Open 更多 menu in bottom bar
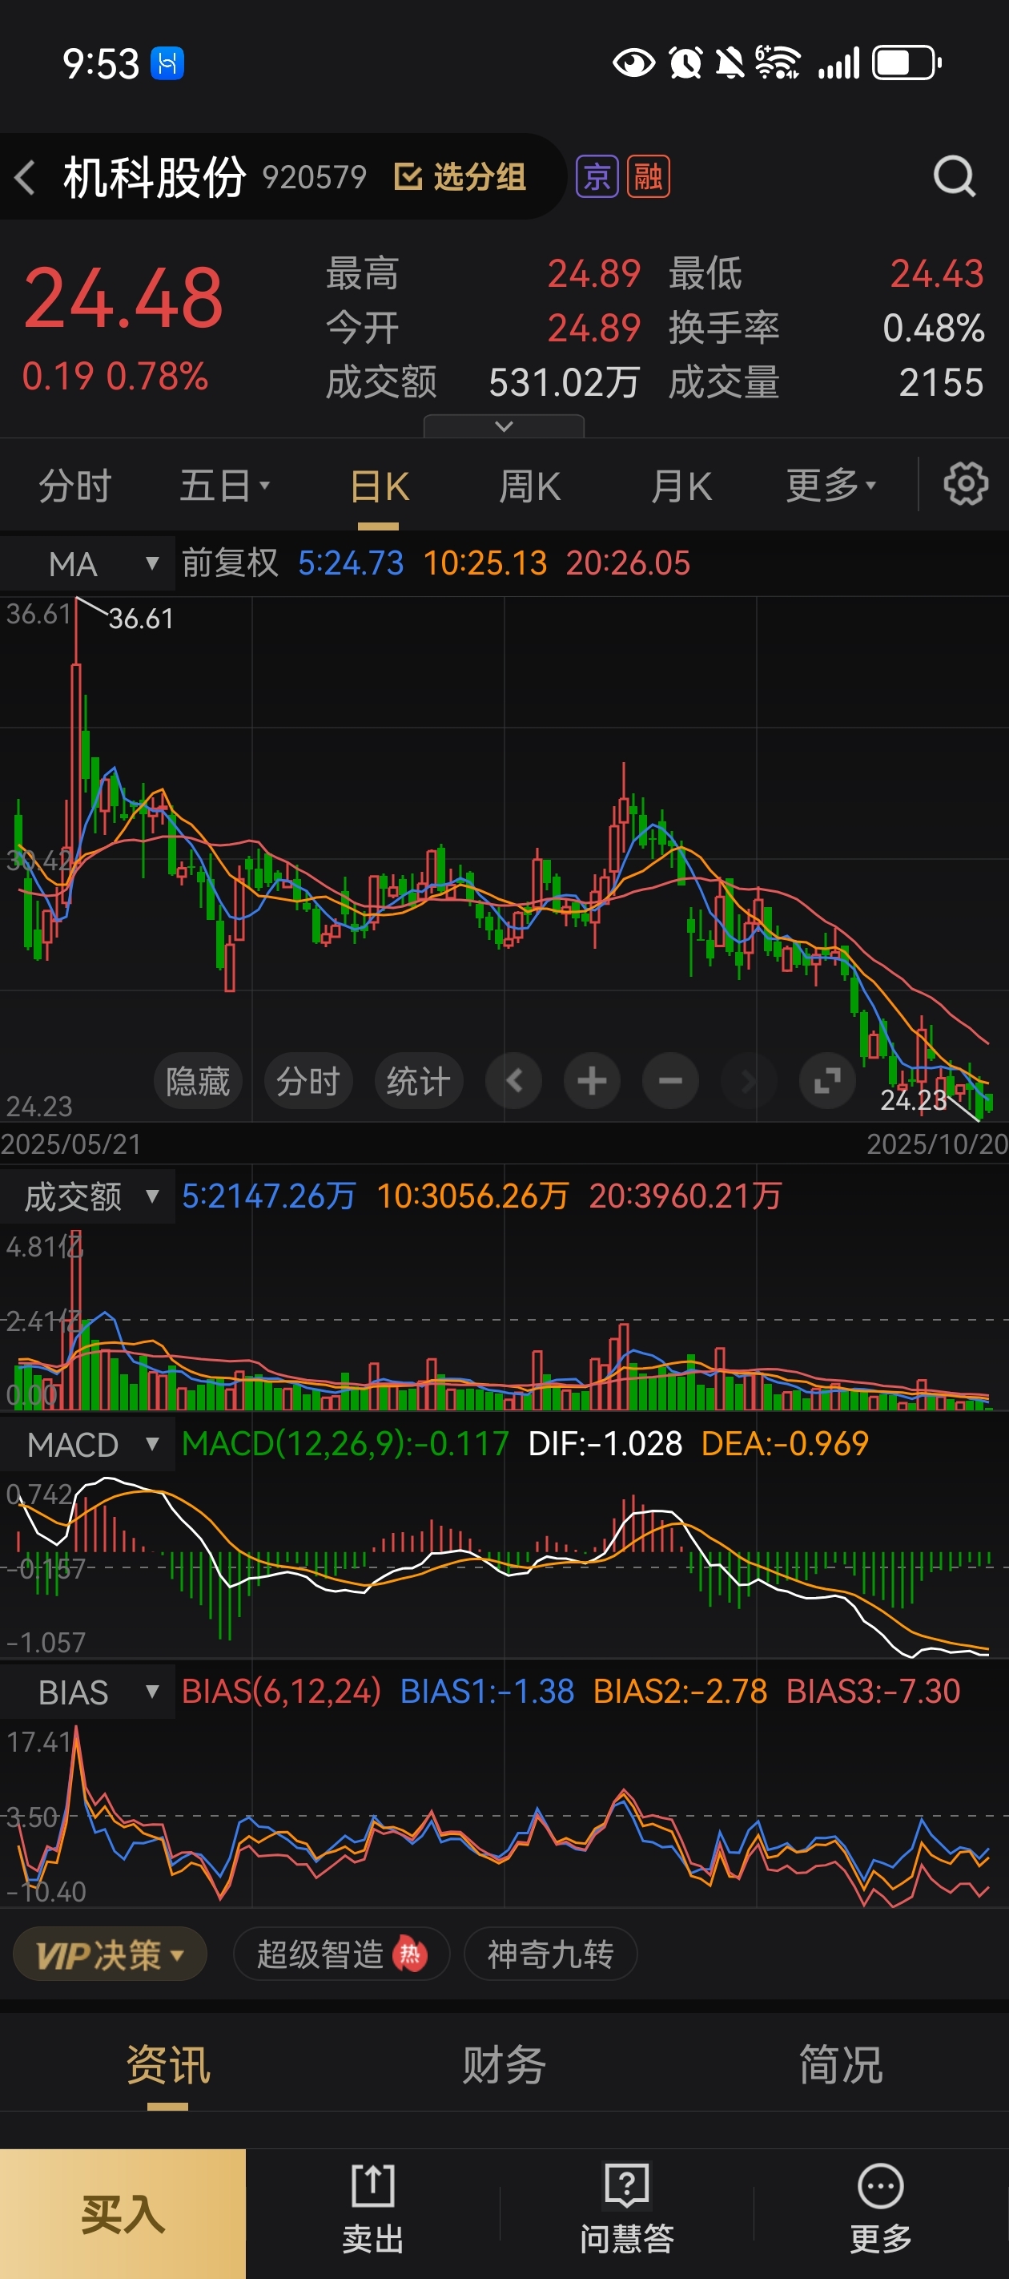 coord(881,2208)
